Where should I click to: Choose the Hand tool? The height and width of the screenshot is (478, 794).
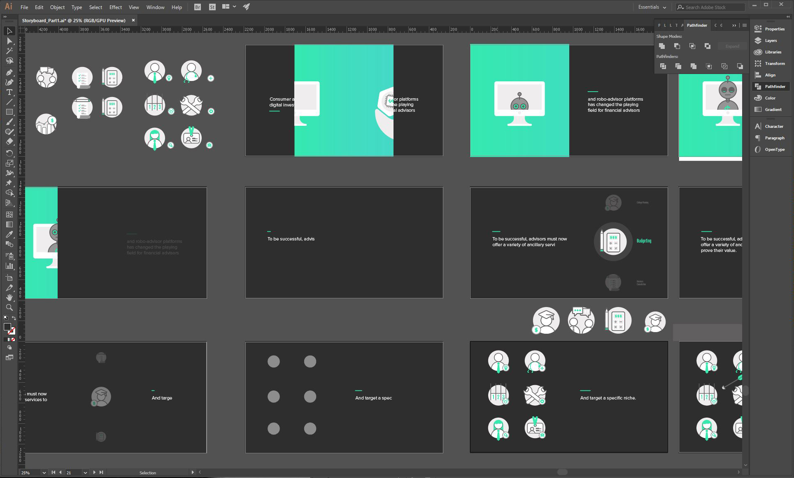9,297
